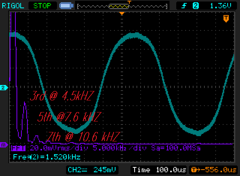Click the Sa=100.0MSa sample rate text
The image size is (240, 176).
tap(176, 148)
